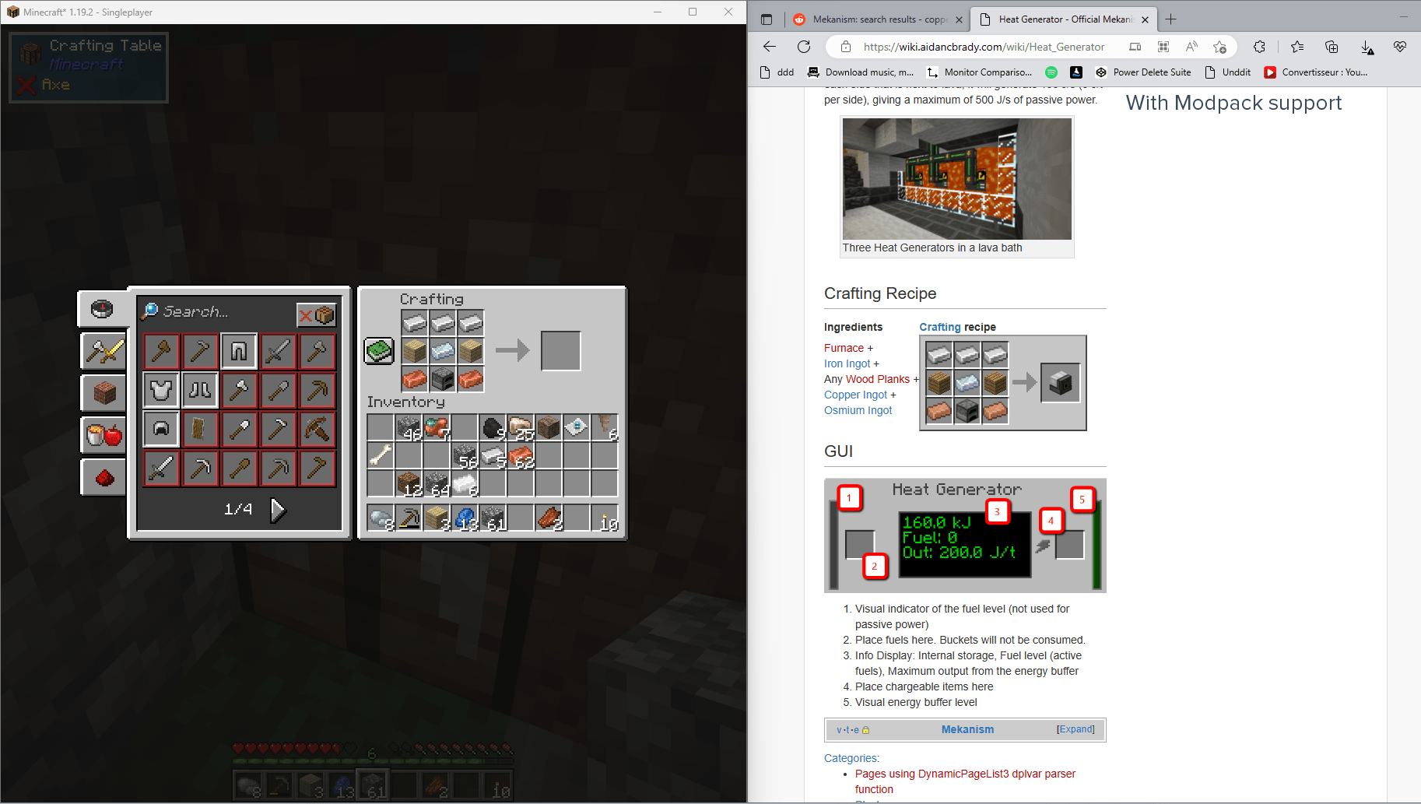
Task: Open the Spotify bookmark in the favorites bar
Action: (1051, 72)
